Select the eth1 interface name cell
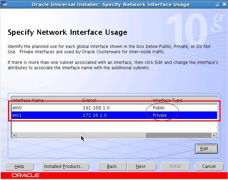Screen dimensions: 228x180 (x=46, y=115)
